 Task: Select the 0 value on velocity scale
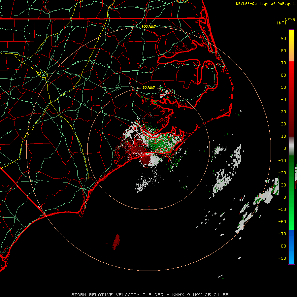[x=285, y=148]
